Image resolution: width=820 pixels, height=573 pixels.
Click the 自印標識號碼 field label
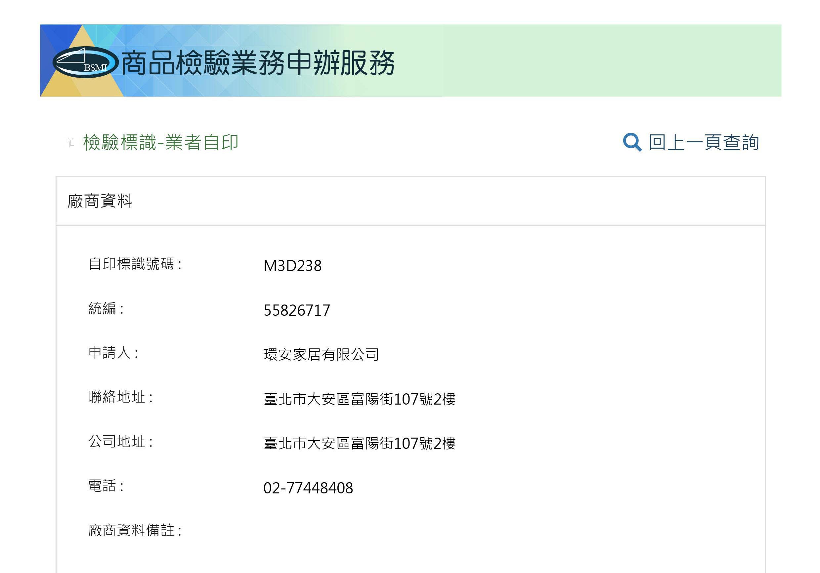135,264
